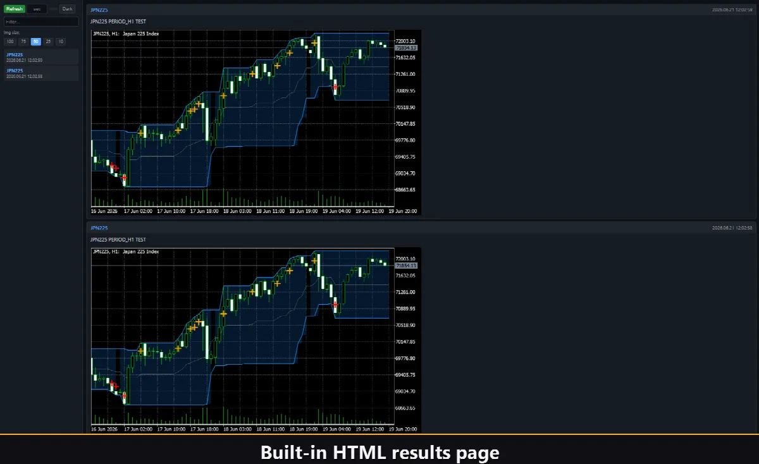Click the green Refresh button
The width and height of the screenshot is (759, 464).
coord(15,9)
